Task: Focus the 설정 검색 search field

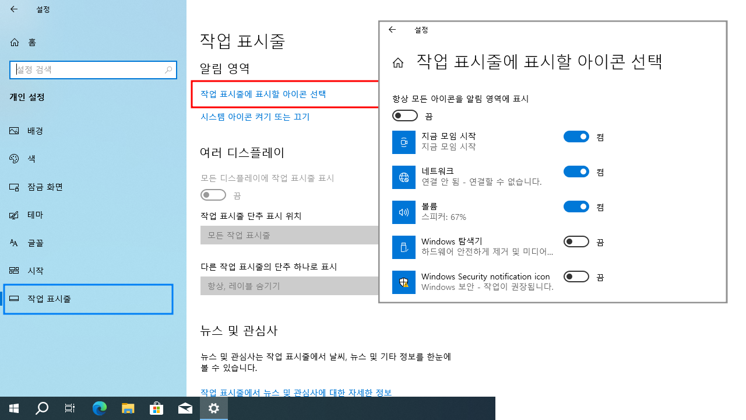Action: click(x=93, y=69)
